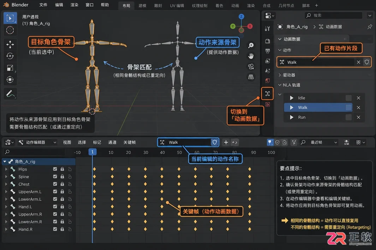376x250 pixels.
Task: Open the View Layer properties tab
Action: tap(268, 61)
